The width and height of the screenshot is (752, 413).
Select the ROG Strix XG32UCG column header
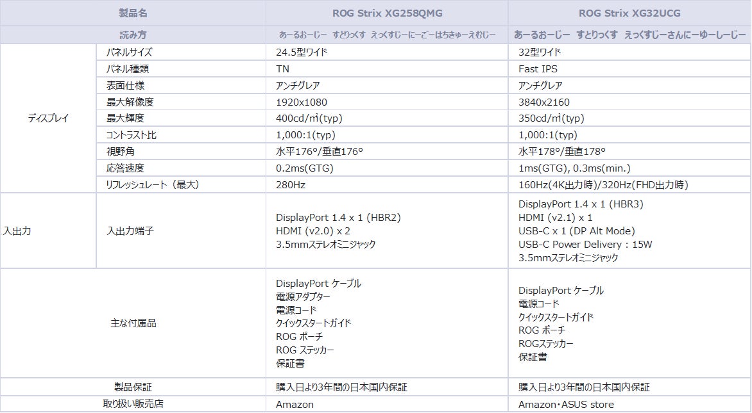tap(629, 13)
